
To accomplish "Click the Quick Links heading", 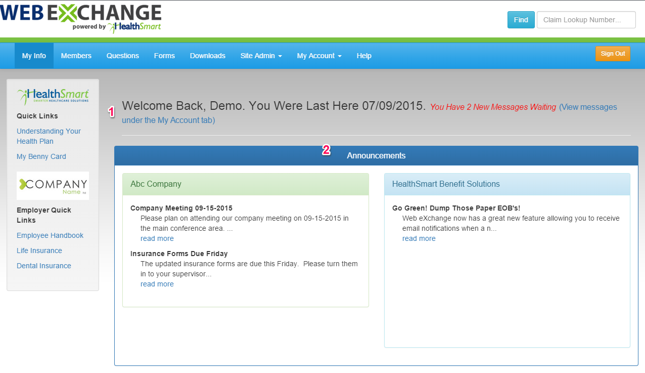I will [x=37, y=116].
